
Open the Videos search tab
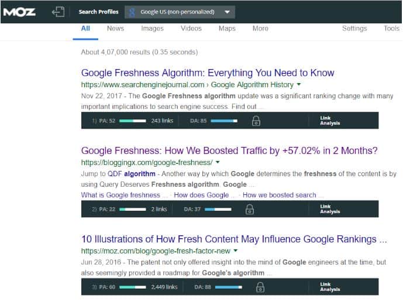click(191, 29)
